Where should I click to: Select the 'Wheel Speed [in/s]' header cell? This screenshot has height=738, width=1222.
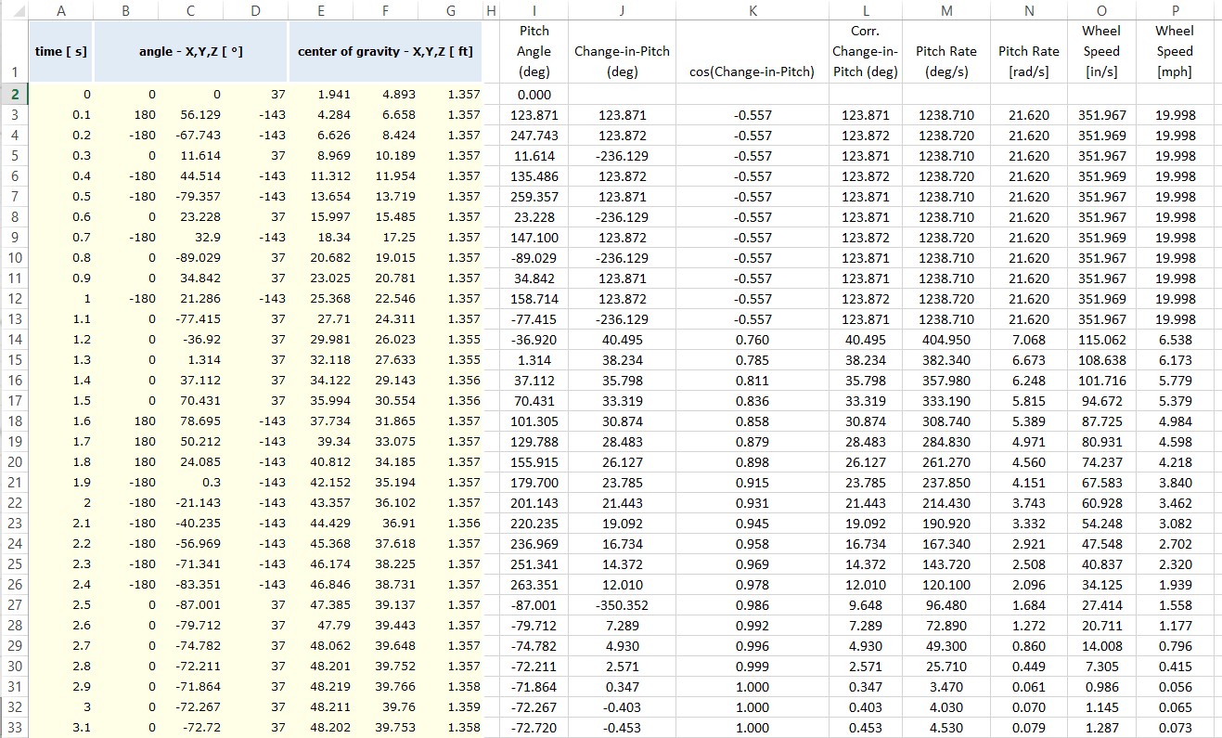[x=1100, y=51]
